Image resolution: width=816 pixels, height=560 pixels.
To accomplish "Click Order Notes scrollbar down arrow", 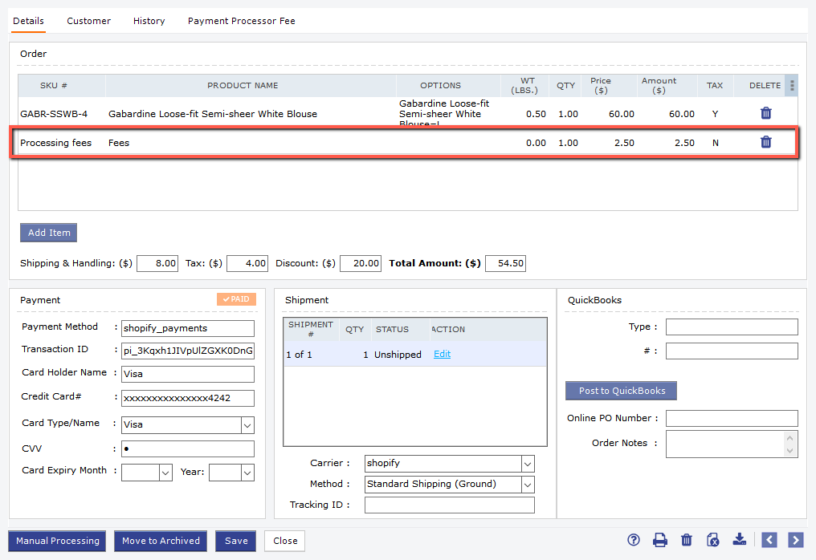I will pos(790,451).
